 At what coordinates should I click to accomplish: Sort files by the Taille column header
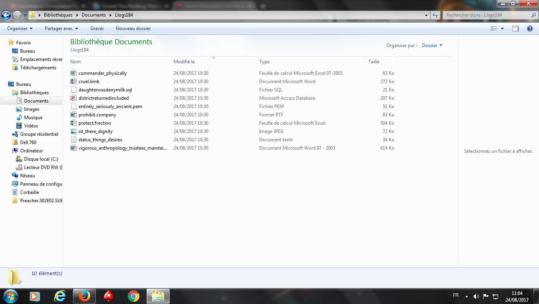click(x=374, y=62)
